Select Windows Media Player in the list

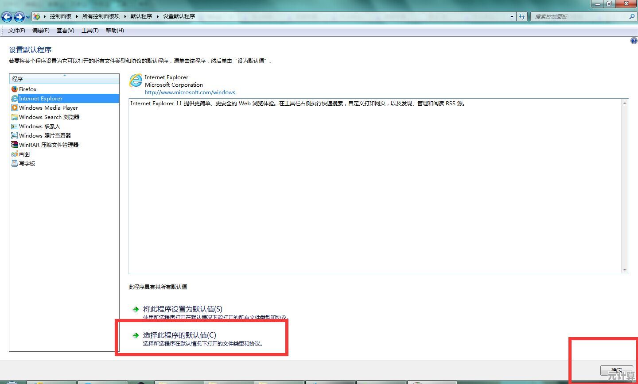[x=64, y=108]
